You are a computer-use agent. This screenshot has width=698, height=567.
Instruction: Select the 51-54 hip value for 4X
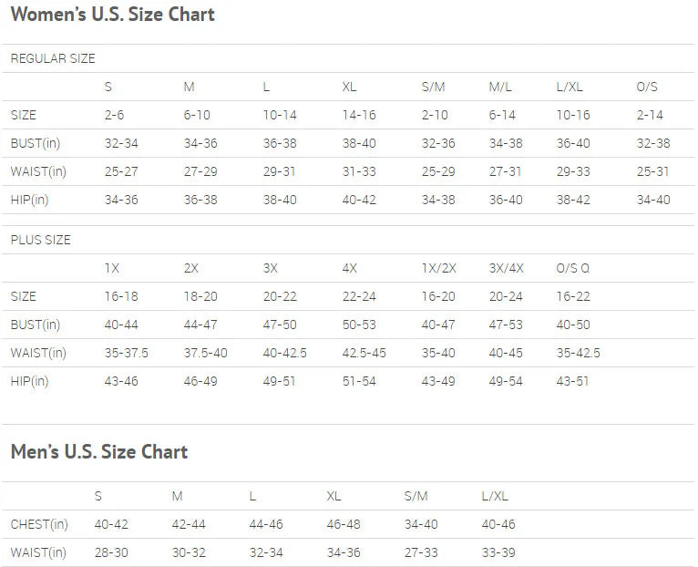359,381
